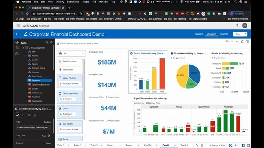Add a new canvas with the plus icon
The height and width of the screenshot is (148, 264).
point(202,145)
